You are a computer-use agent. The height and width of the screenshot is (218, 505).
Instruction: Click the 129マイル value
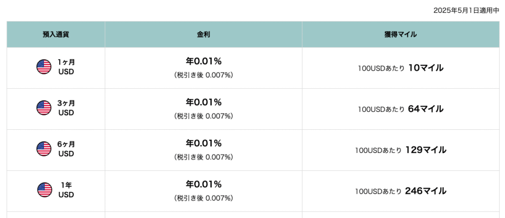click(x=426, y=150)
